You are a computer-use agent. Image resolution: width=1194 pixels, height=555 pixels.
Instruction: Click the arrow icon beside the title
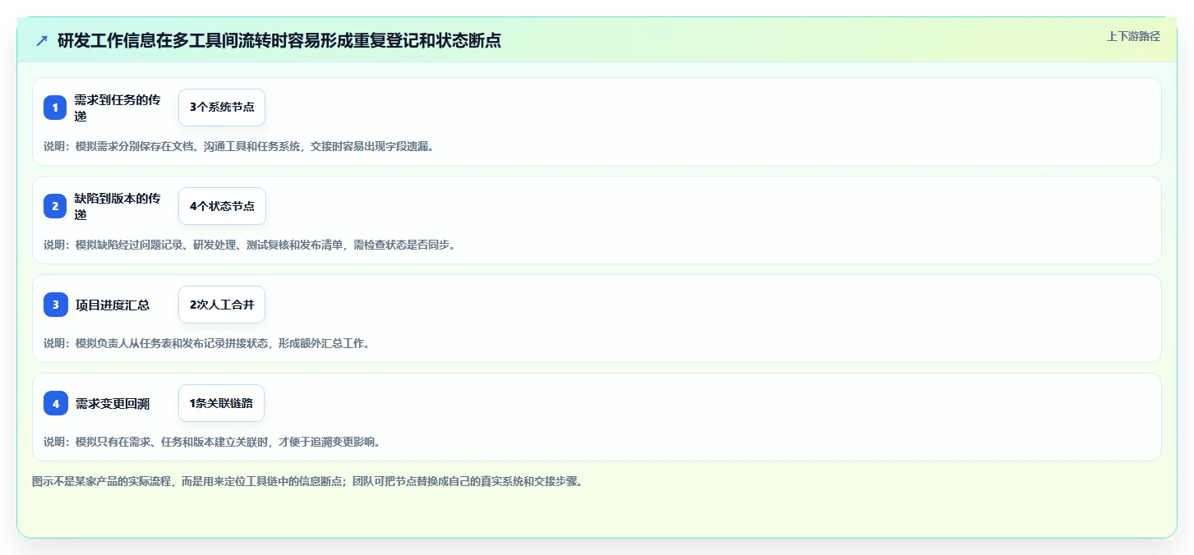[x=42, y=40]
